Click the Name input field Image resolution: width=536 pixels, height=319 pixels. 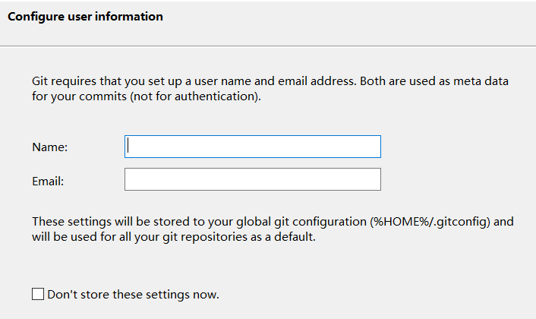(x=252, y=147)
